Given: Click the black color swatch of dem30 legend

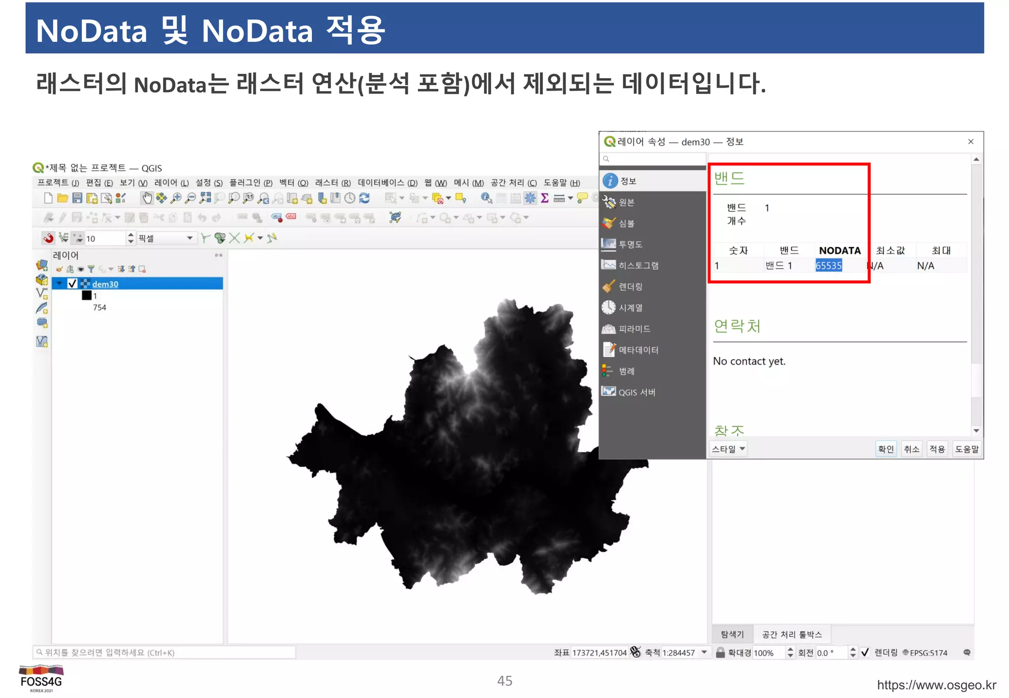Looking at the screenshot, I should point(87,295).
